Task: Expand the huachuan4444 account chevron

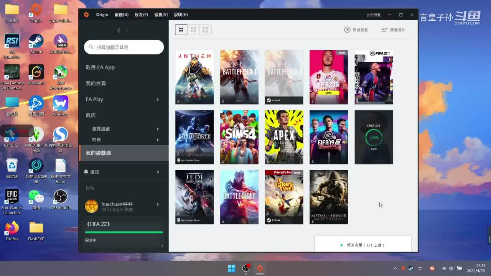Action: click(158, 204)
